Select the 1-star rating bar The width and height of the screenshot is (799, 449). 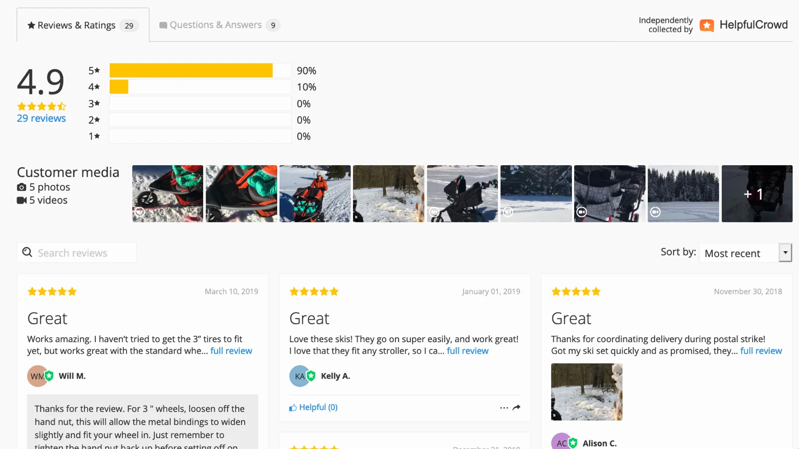pos(200,136)
